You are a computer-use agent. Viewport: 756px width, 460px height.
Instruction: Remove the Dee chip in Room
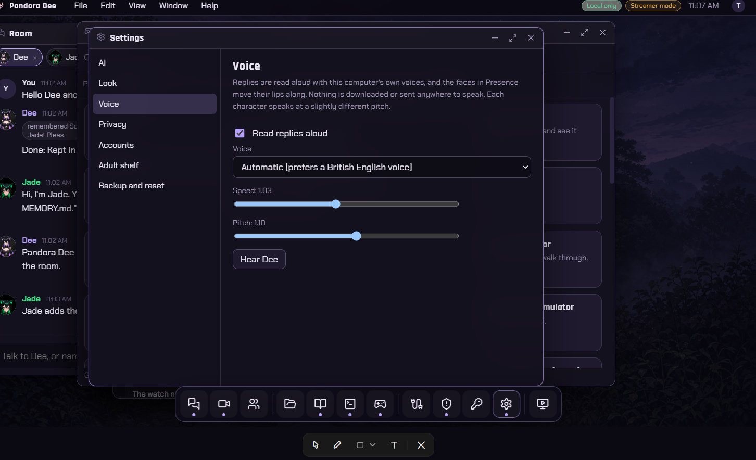point(35,58)
